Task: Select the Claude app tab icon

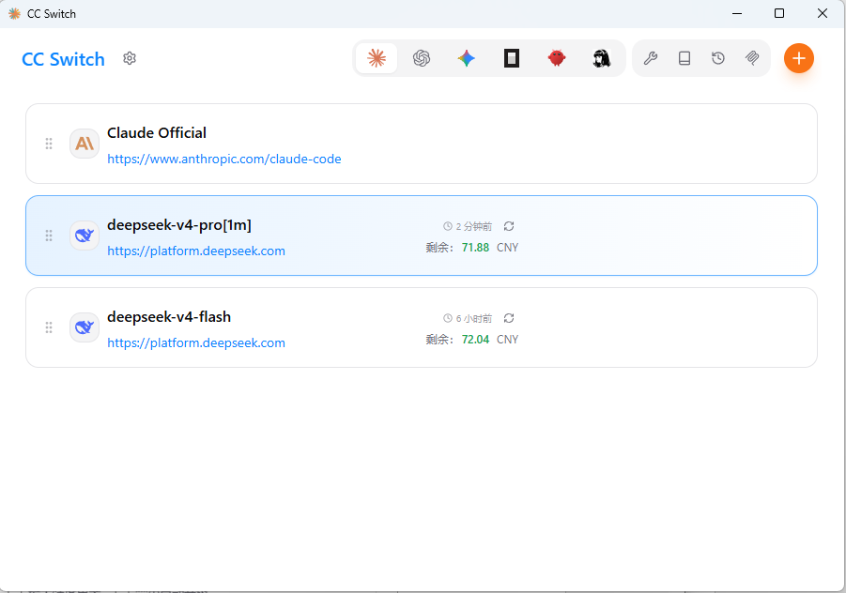Action: pyautogui.click(x=377, y=58)
